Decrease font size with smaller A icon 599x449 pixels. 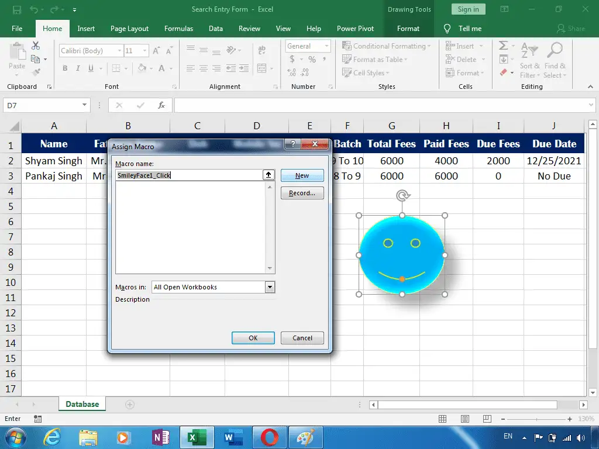coord(169,51)
